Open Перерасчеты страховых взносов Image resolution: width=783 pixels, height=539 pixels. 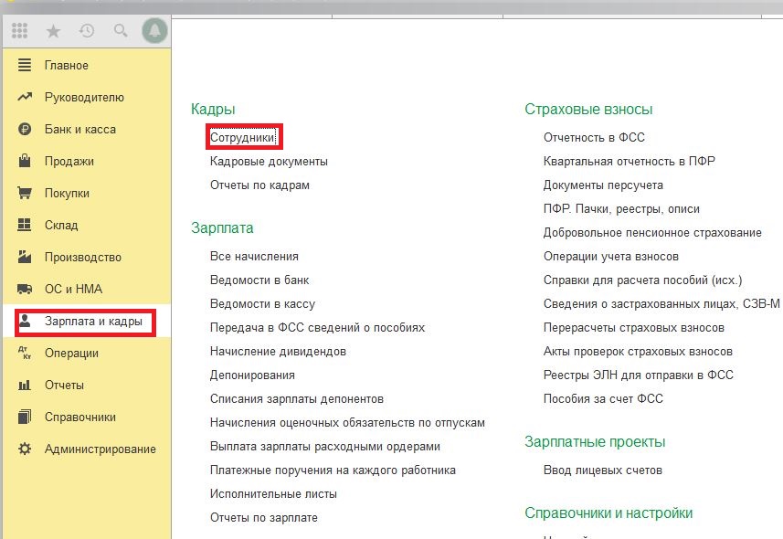(634, 328)
